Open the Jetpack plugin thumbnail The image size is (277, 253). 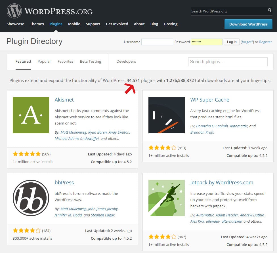(x=167, y=198)
